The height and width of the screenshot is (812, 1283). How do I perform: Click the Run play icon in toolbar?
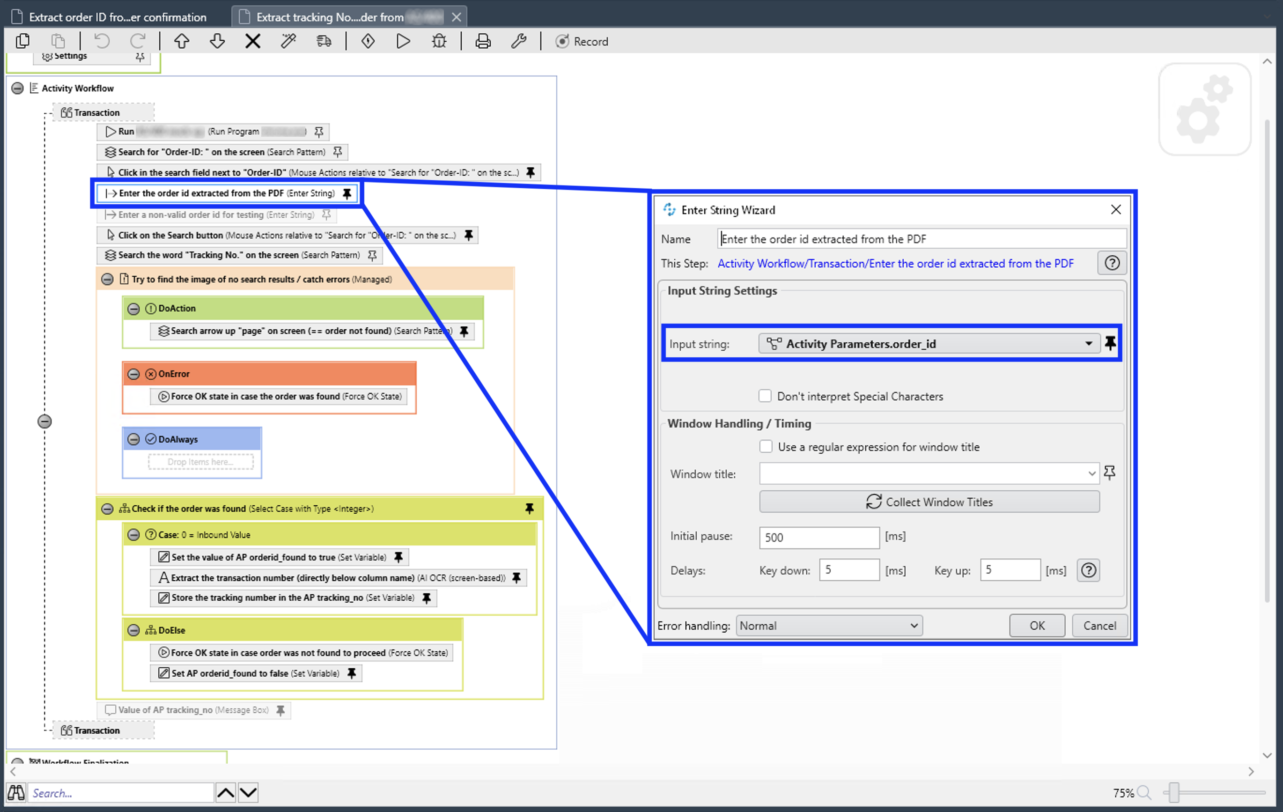[403, 41]
